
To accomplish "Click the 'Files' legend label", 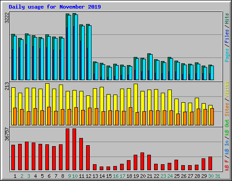I will (x=227, y=36).
